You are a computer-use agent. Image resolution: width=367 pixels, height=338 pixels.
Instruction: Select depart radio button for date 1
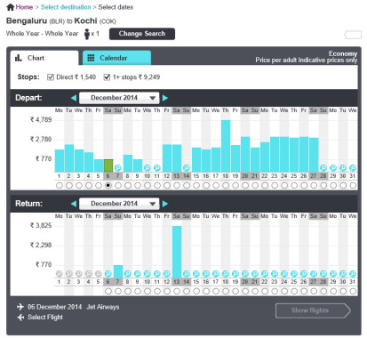pyautogui.click(x=60, y=186)
